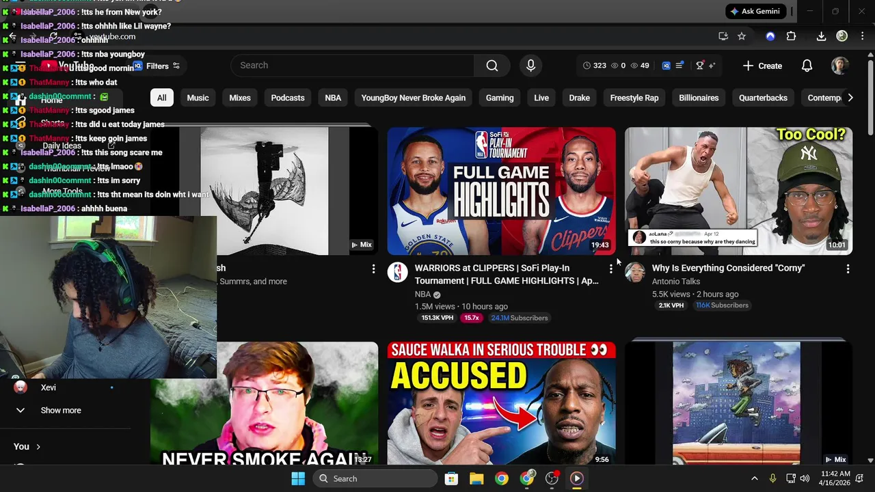This screenshot has height=492, width=875.
Task: Open Why Is Everything Considered Corny title
Action: click(x=728, y=268)
